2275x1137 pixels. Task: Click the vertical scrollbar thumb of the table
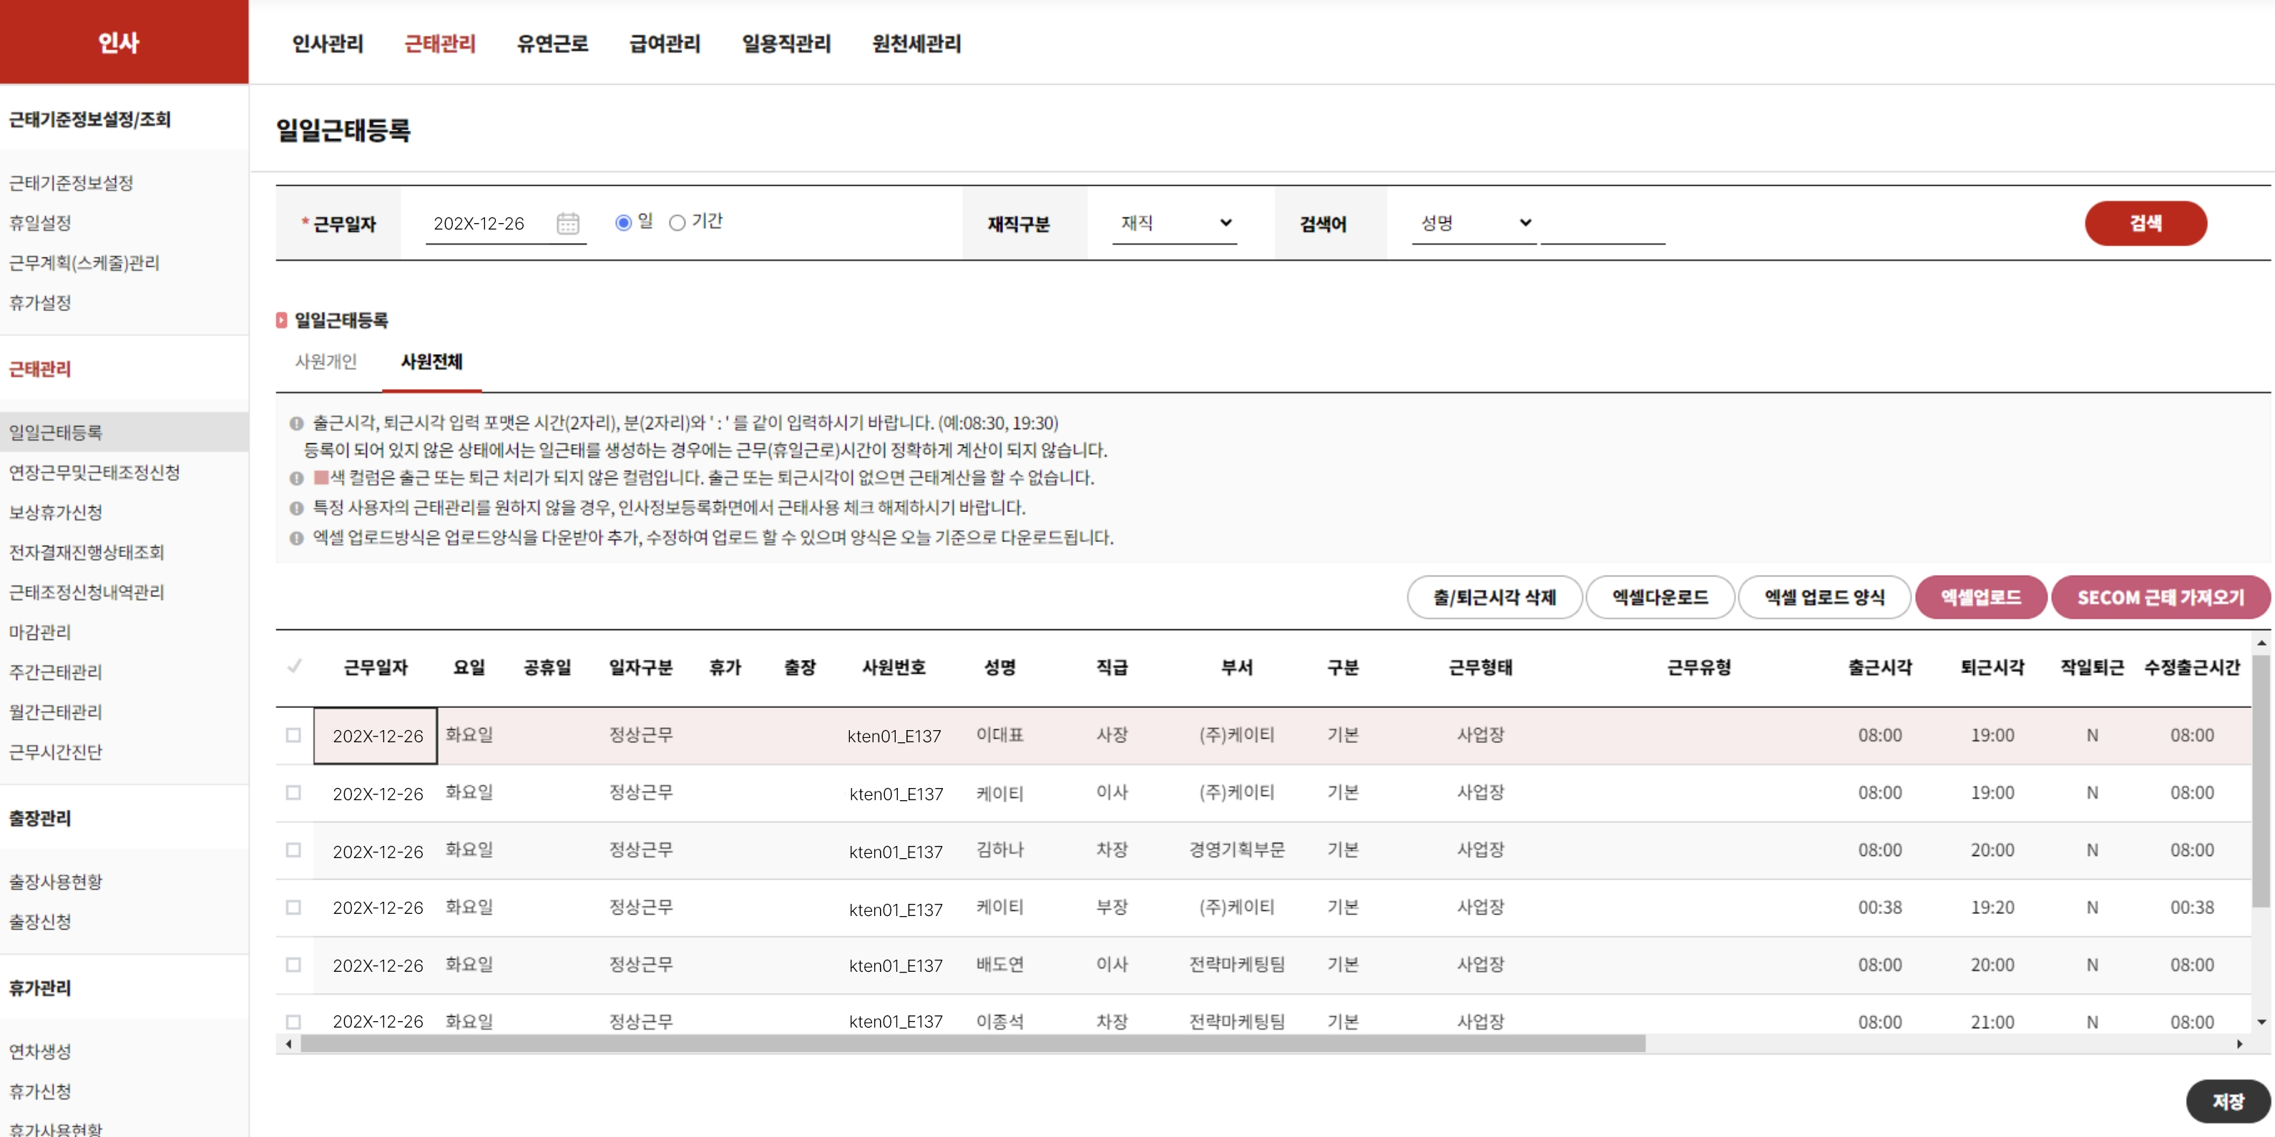point(2261,782)
